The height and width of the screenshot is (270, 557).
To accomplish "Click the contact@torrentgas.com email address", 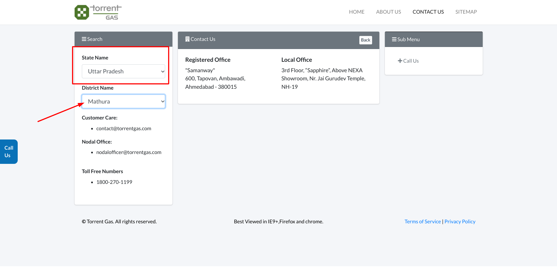I will pyautogui.click(x=124, y=128).
